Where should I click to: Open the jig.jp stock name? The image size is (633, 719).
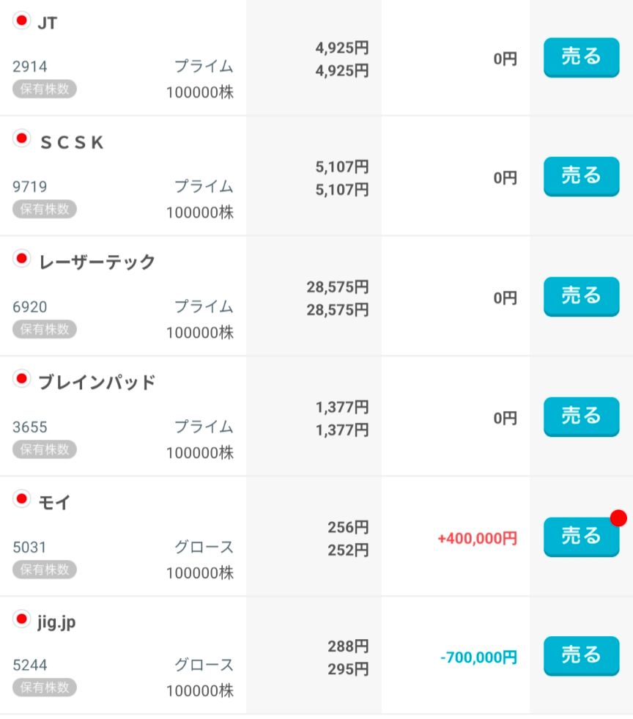click(x=56, y=622)
